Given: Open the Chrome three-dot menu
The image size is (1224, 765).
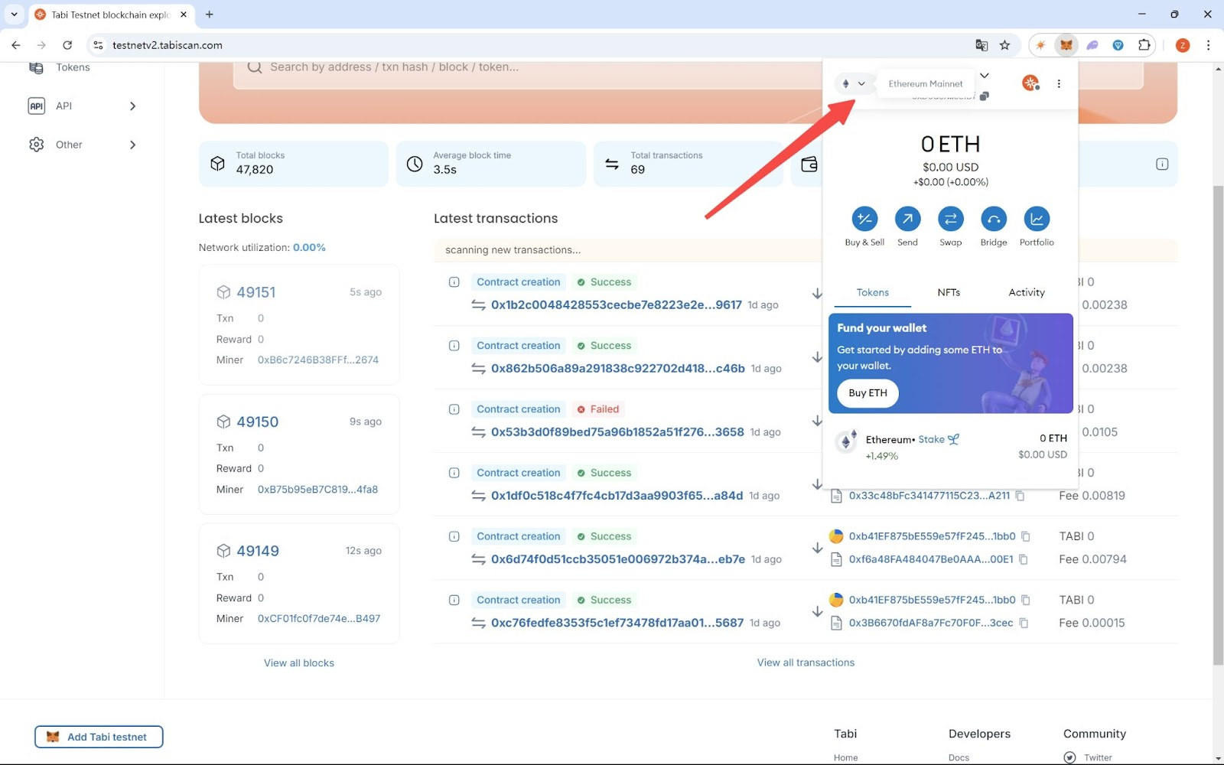Looking at the screenshot, I should click(1209, 45).
